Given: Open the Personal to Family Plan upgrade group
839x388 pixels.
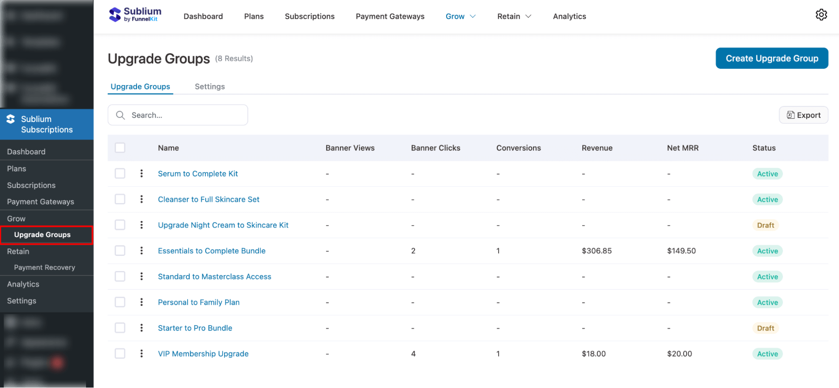Looking at the screenshot, I should click(x=199, y=302).
